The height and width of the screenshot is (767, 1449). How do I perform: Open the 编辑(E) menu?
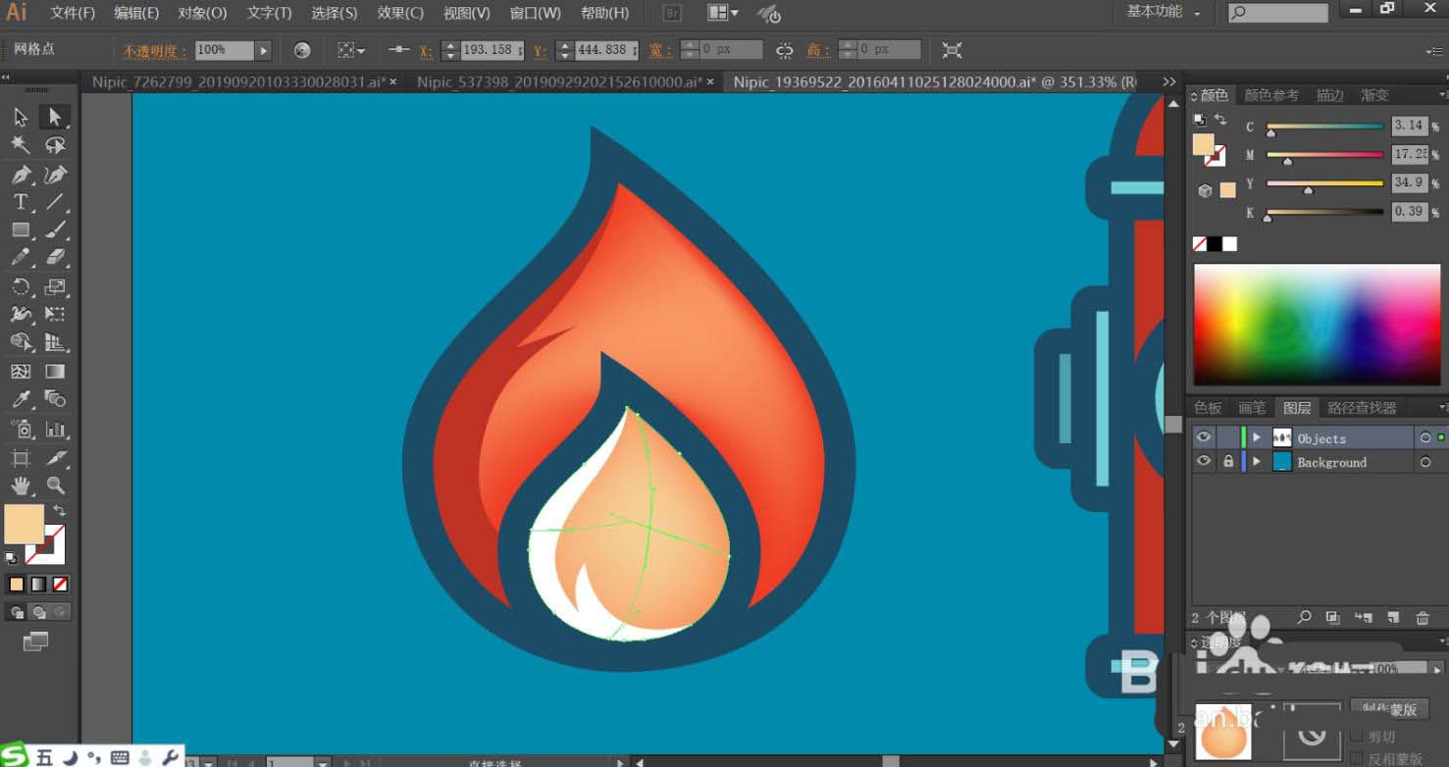[136, 13]
